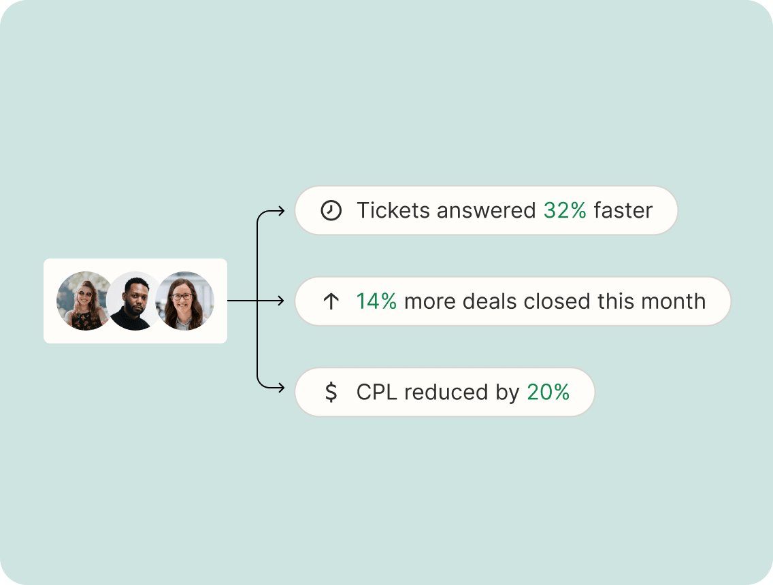
Task: Click the word "Tickets" in top pill
Action: point(393,211)
